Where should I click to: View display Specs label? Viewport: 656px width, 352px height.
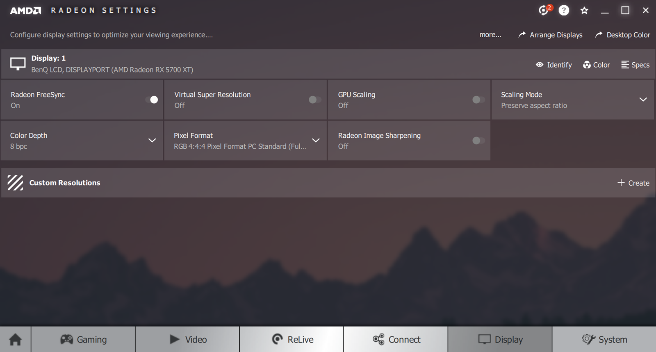[x=640, y=65]
